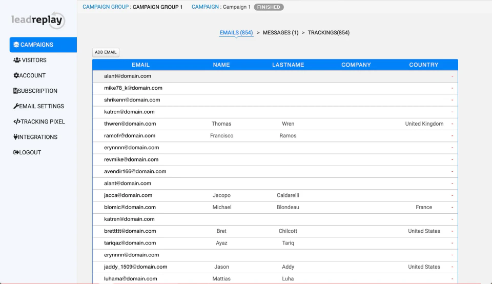Image resolution: width=492 pixels, height=284 pixels.
Task: Click luhama@domain.com email cell
Action: click(131, 279)
